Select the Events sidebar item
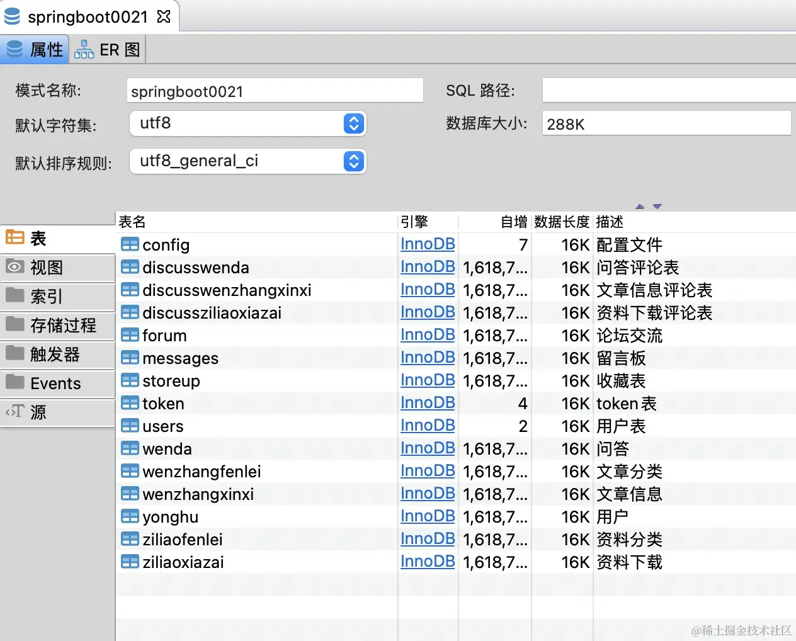 [x=57, y=383]
